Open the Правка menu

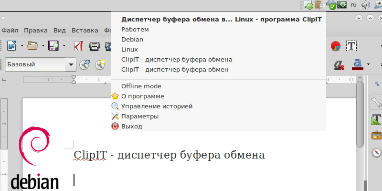(35, 31)
